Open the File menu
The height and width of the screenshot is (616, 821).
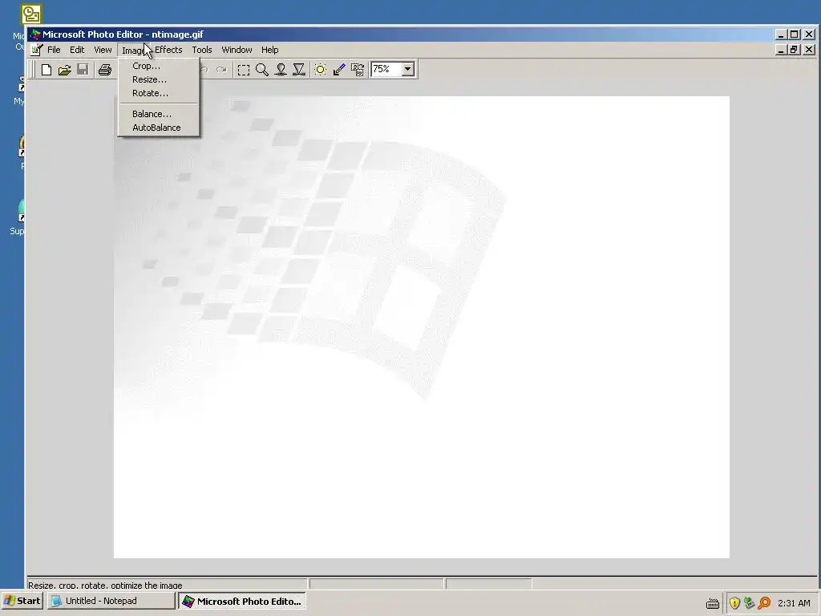(54, 50)
